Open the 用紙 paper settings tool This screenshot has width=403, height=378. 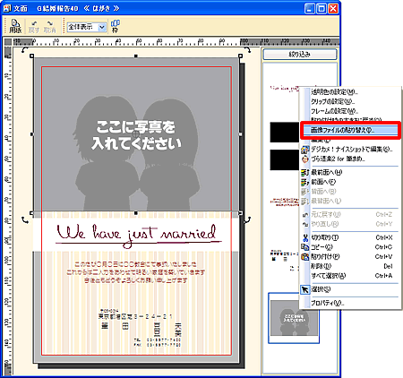15,26
